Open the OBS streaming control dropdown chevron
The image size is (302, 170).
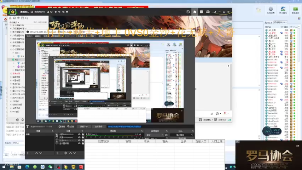click(192, 135)
